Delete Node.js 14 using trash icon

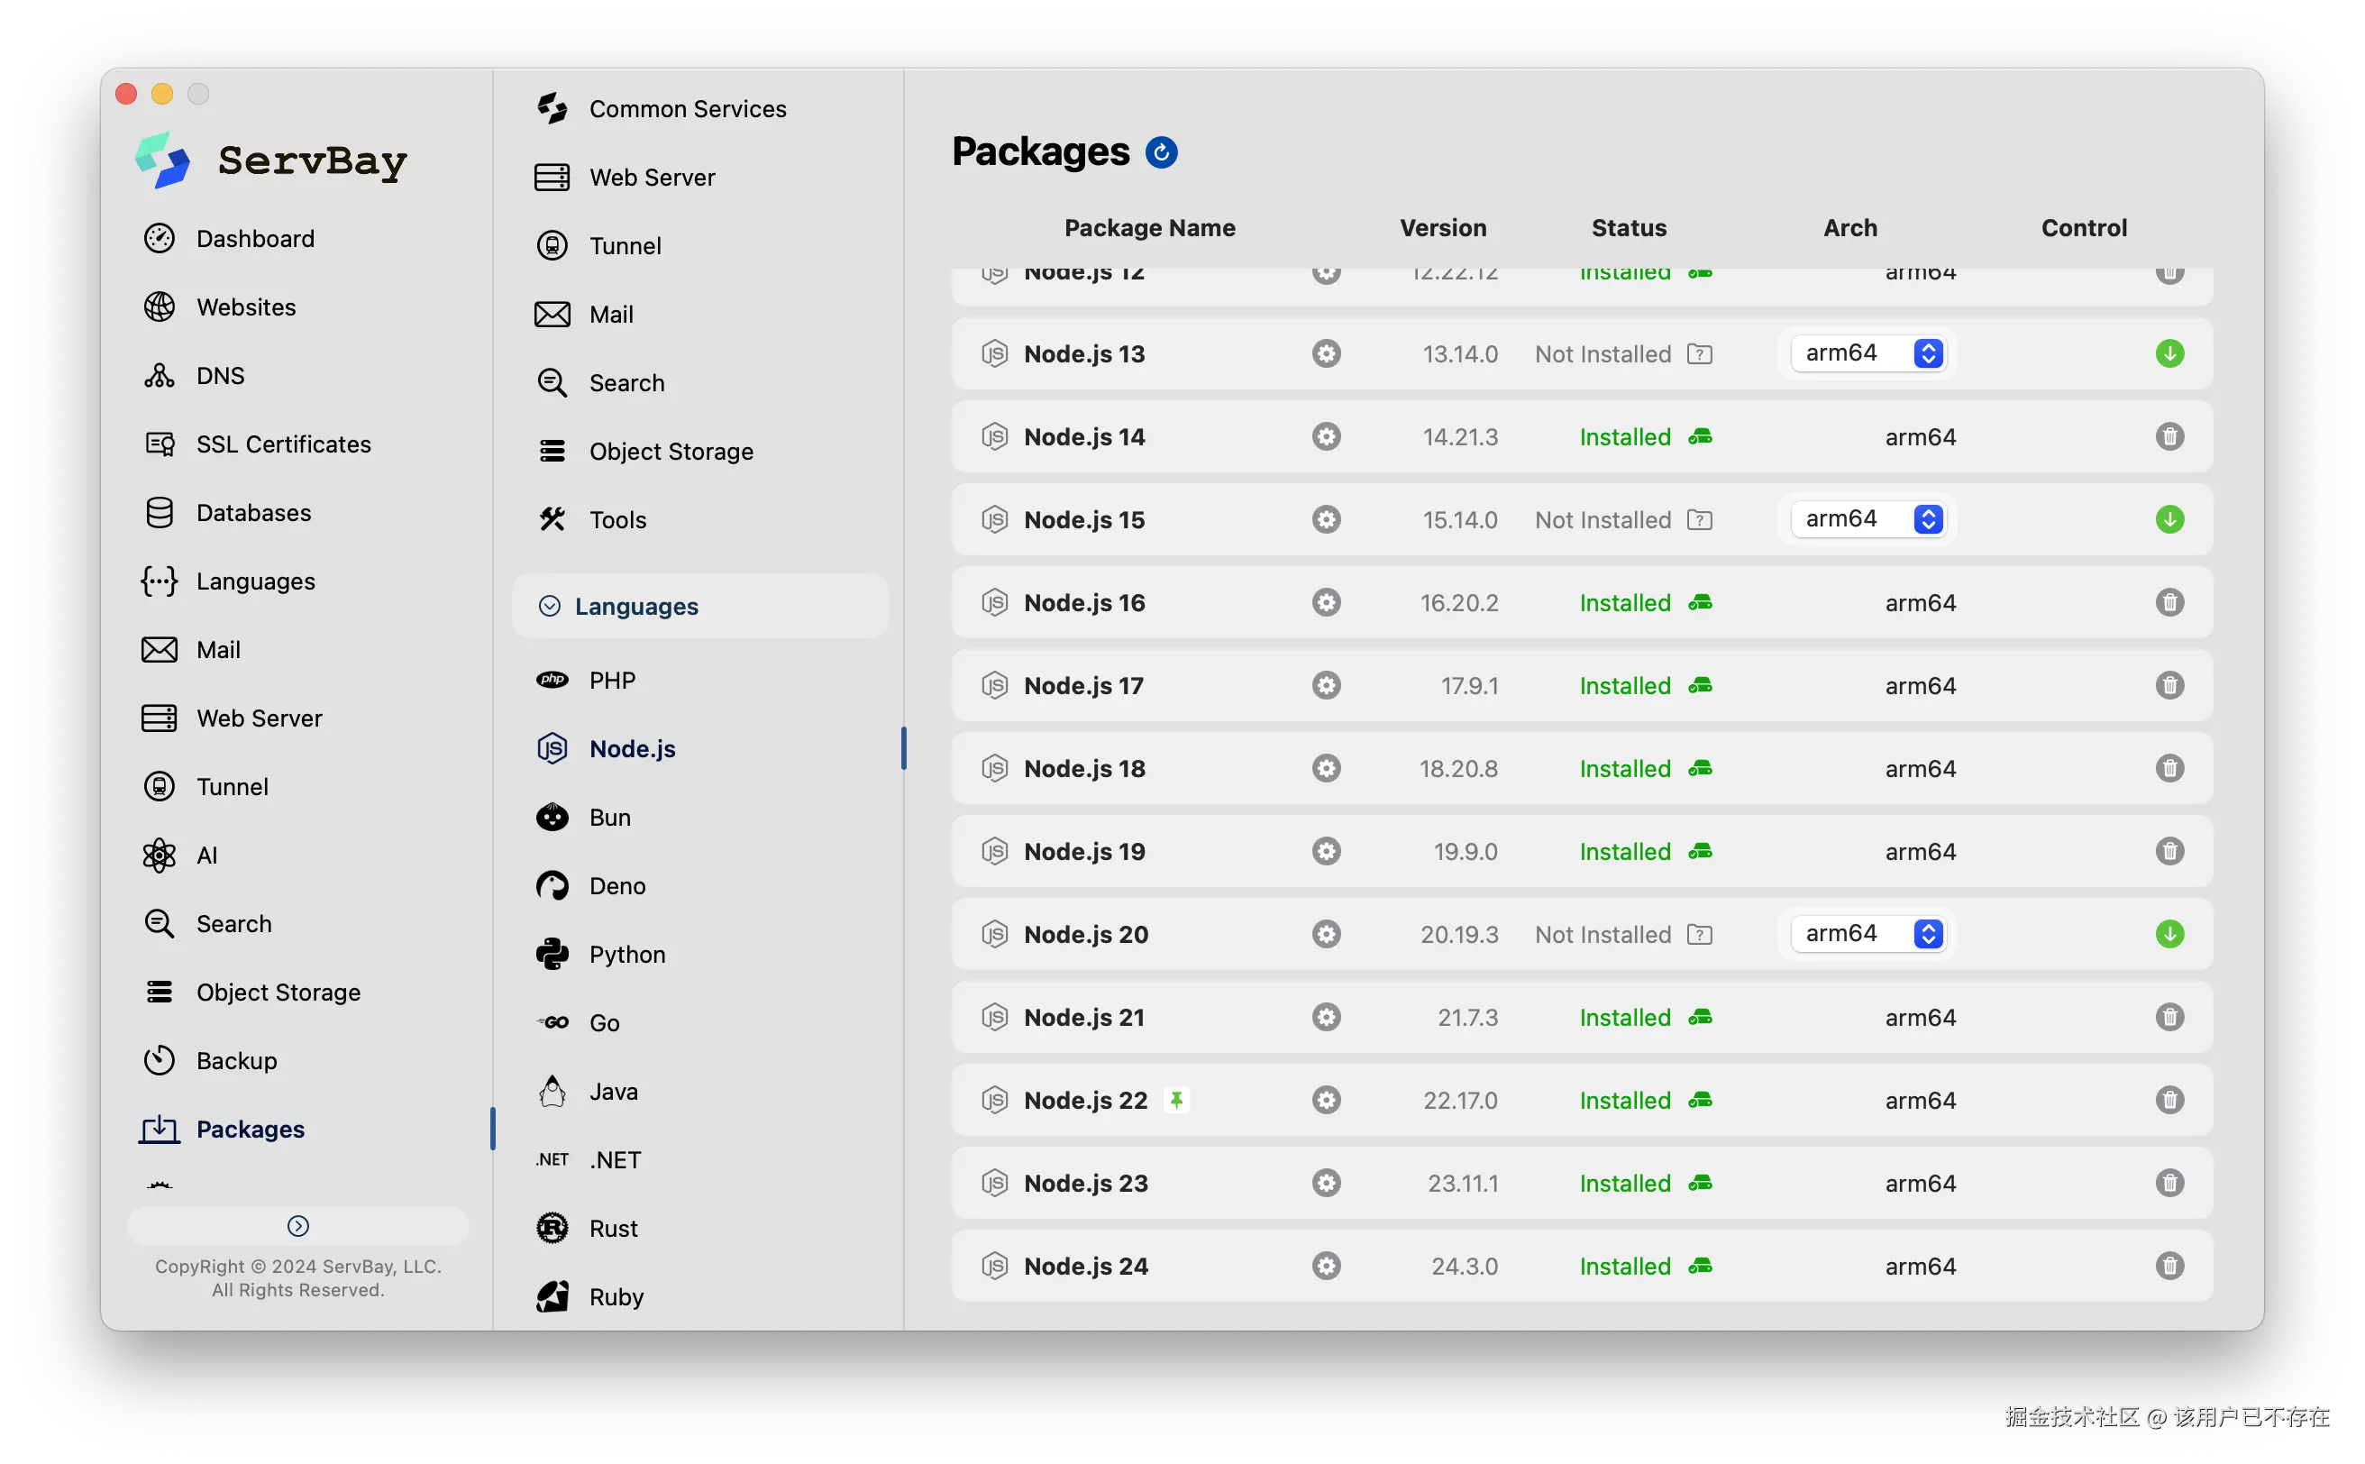2169,436
